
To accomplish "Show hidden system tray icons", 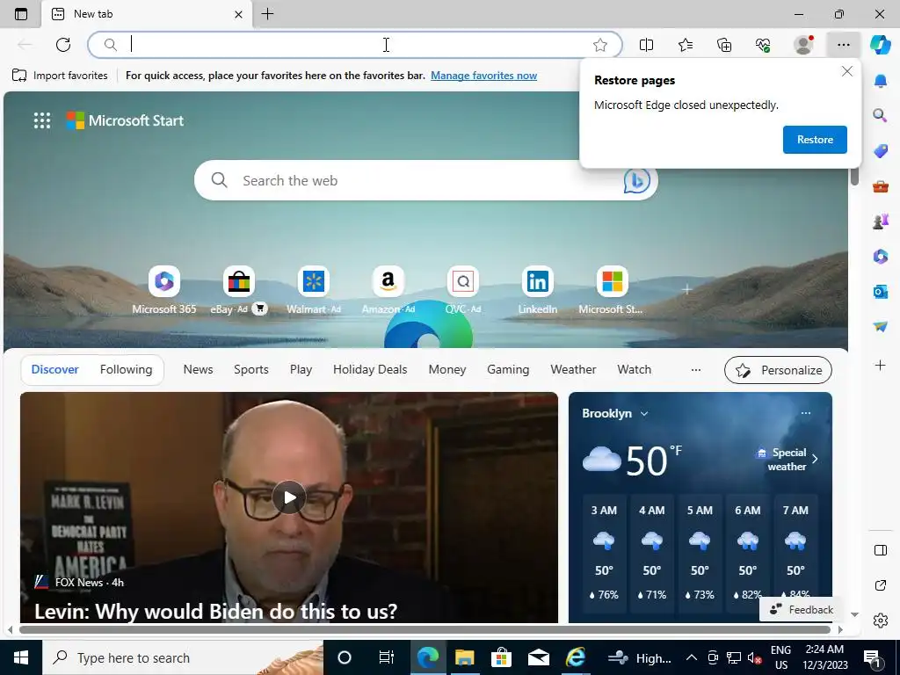I will [692, 657].
